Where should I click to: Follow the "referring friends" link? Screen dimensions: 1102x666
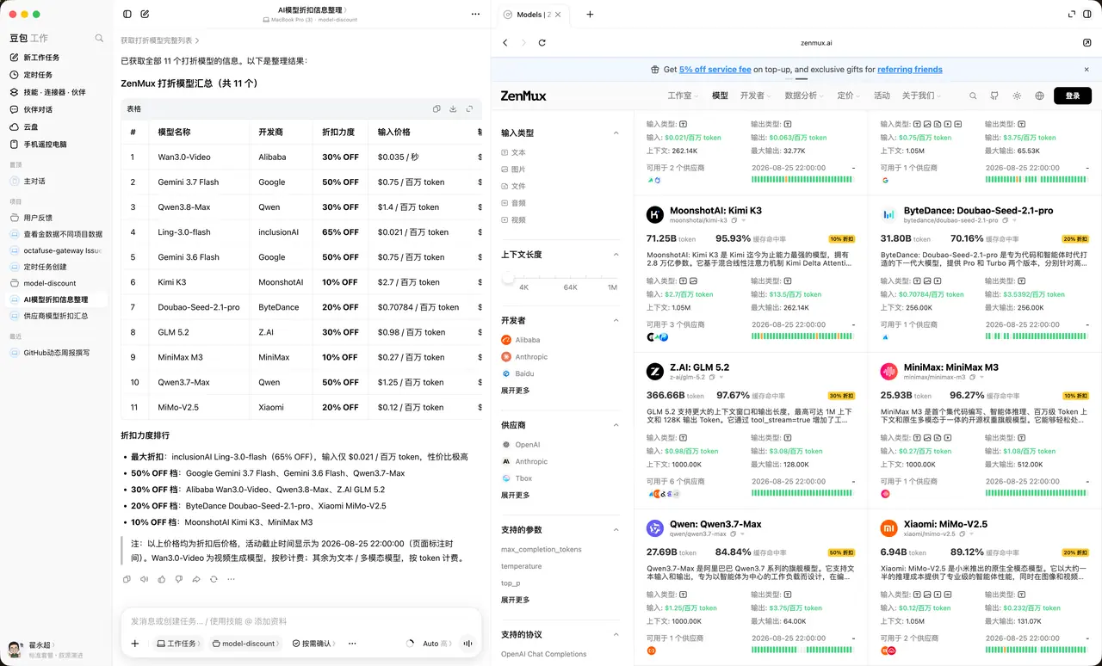tap(910, 70)
